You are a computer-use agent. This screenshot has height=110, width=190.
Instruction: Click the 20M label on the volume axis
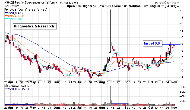click(183, 101)
